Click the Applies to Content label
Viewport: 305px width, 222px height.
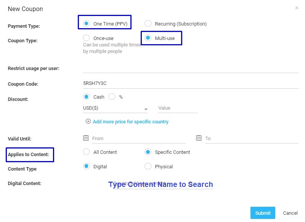tap(28, 155)
